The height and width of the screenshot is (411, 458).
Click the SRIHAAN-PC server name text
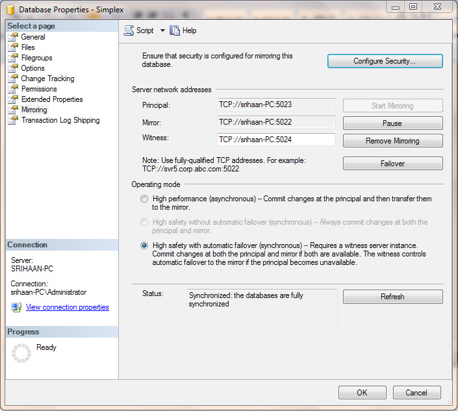32,269
